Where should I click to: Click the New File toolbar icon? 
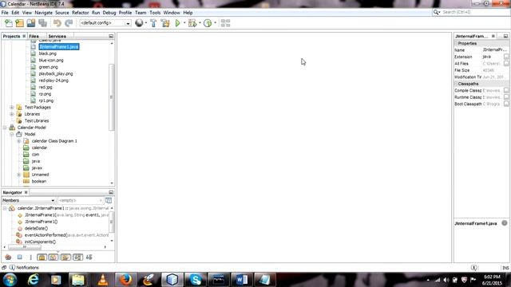click(x=9, y=23)
